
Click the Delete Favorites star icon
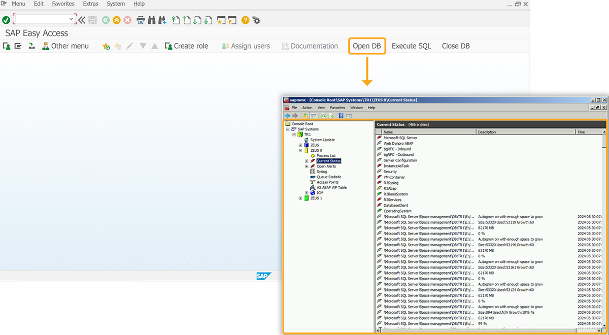coord(118,46)
